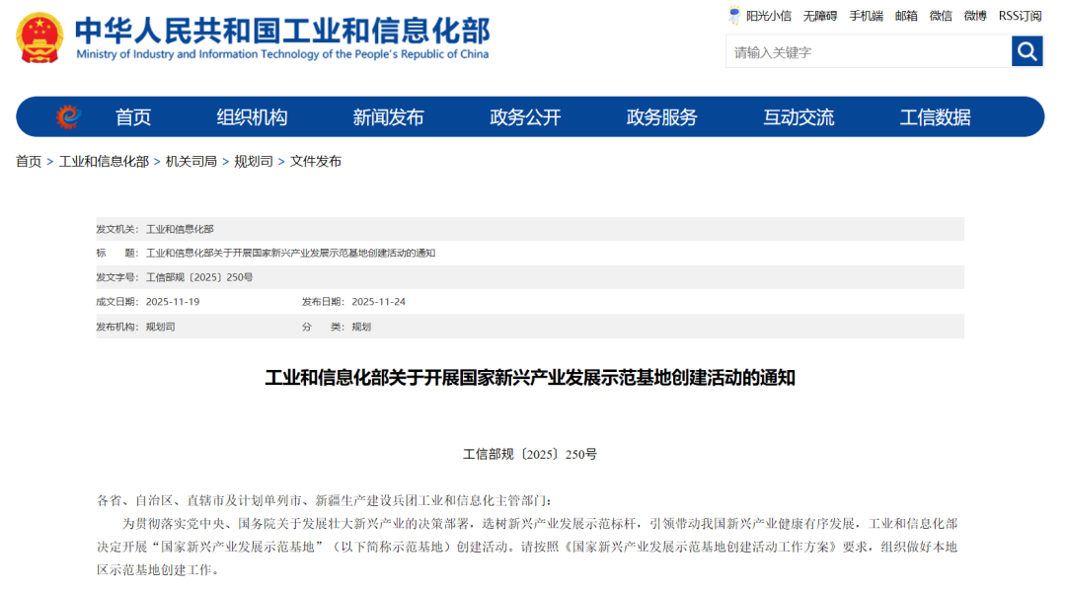Open the 新闻发布 navigation tab
1066x591 pixels.
tap(388, 117)
